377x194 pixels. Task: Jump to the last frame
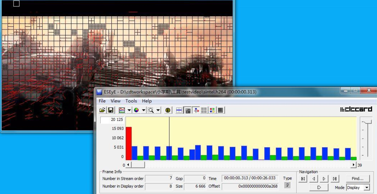tap(335, 179)
